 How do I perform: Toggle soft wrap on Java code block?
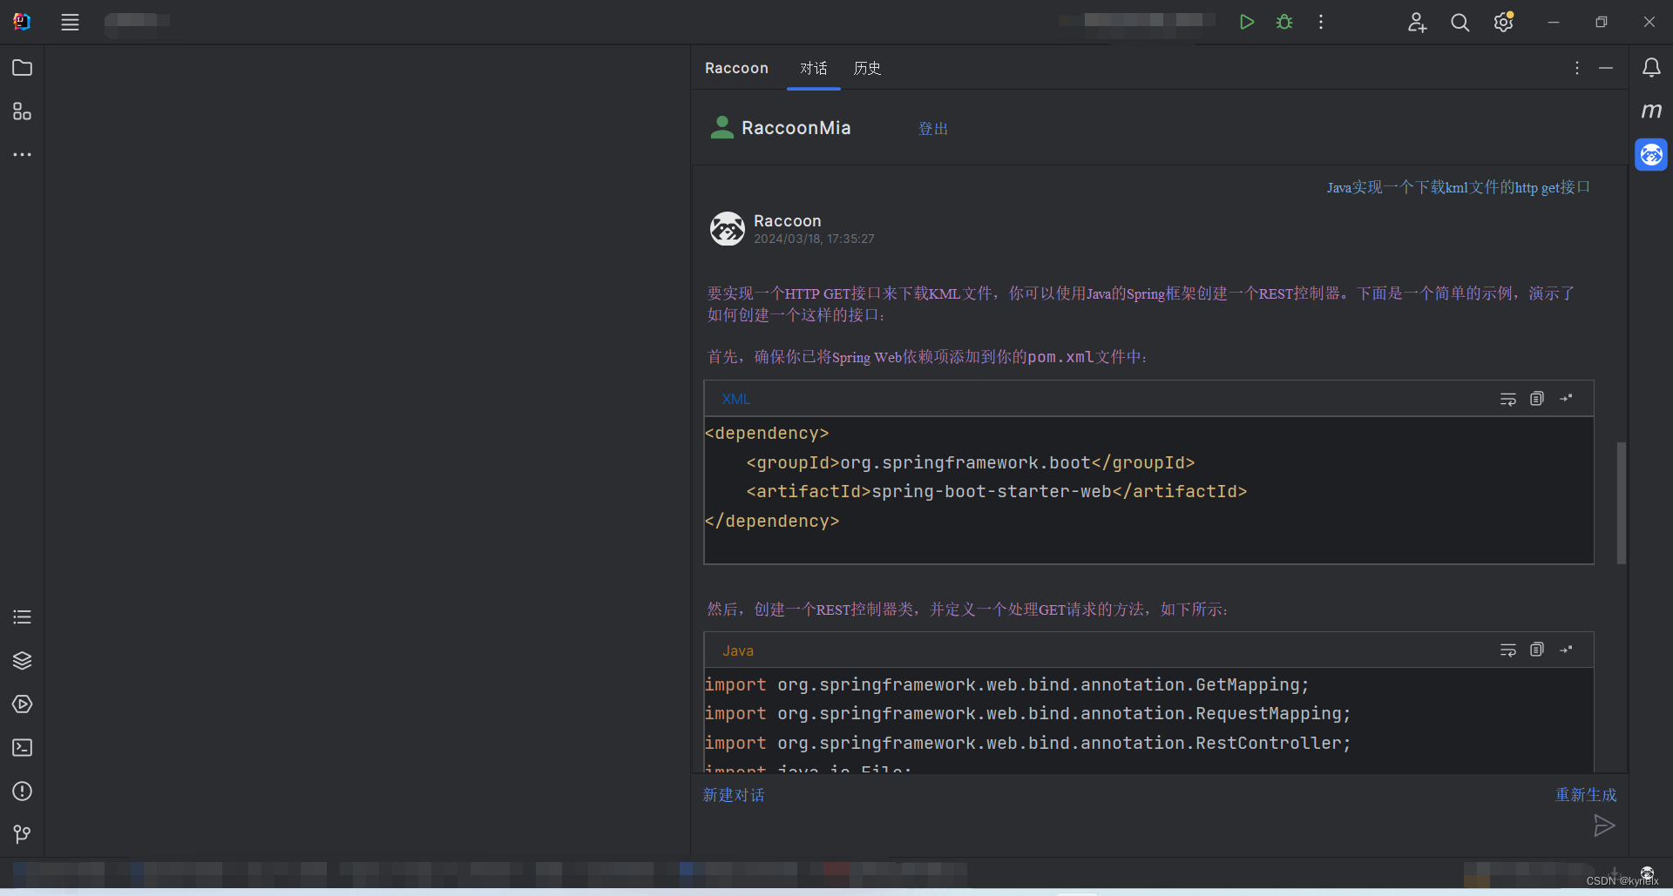(x=1508, y=650)
